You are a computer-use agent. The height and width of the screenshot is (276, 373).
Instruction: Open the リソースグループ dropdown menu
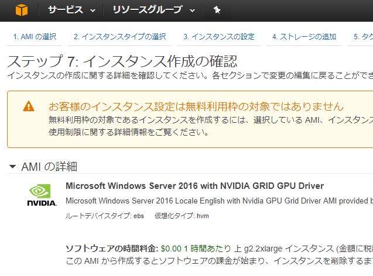coord(153,10)
